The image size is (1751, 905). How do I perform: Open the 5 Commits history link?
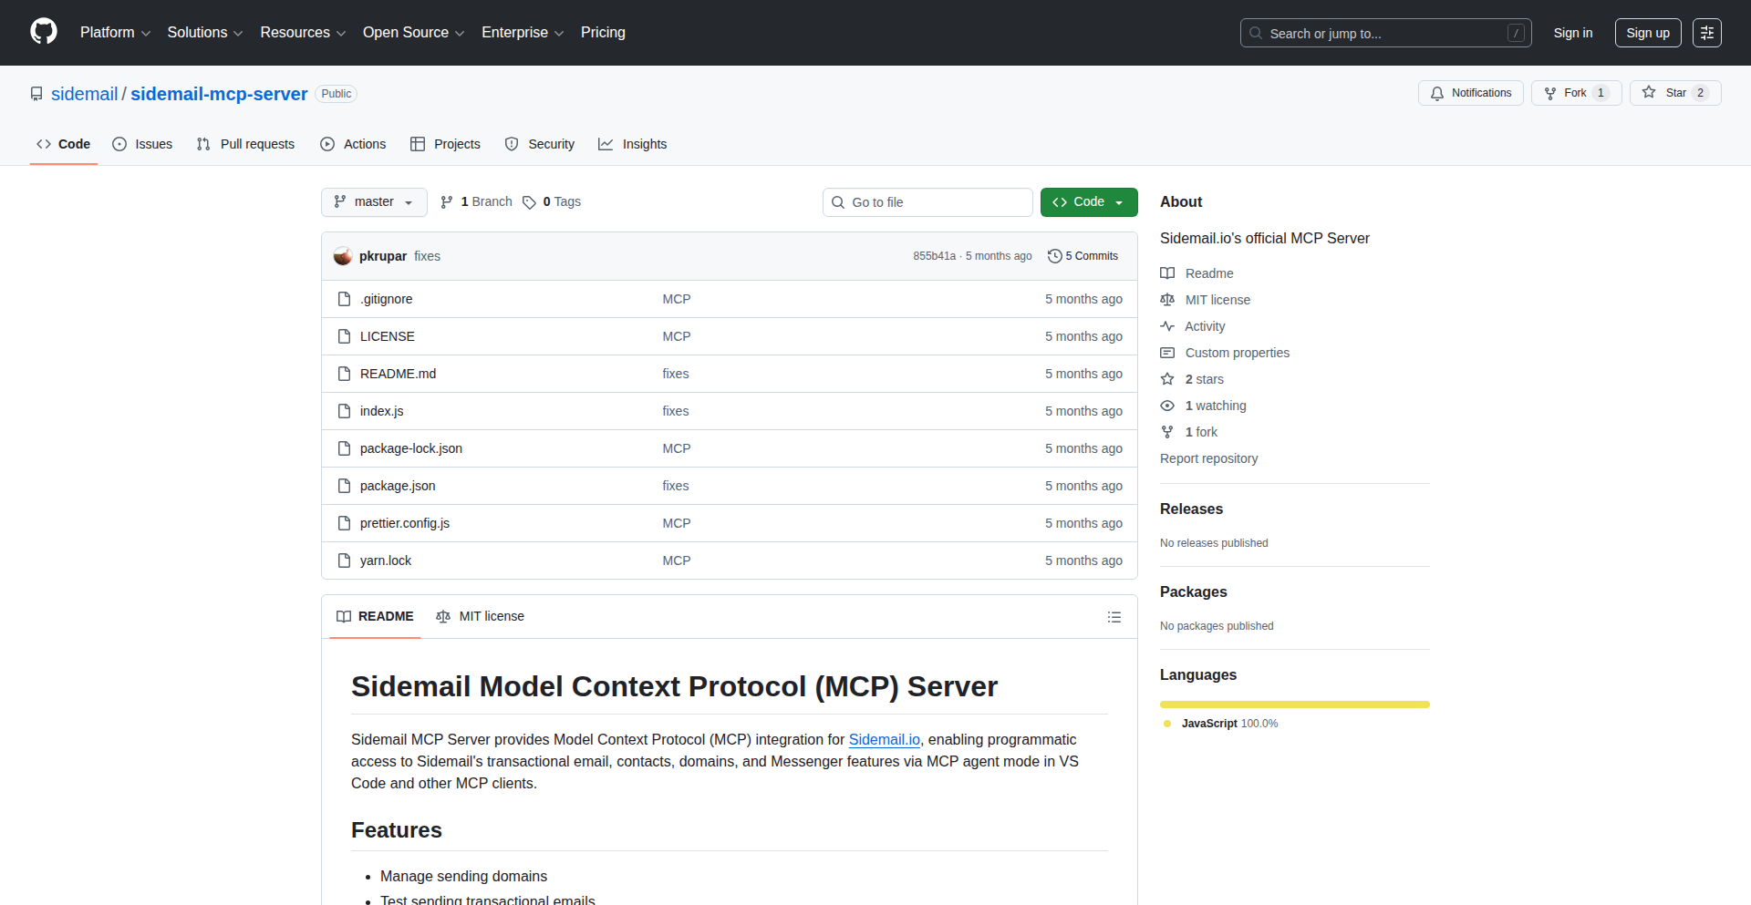(x=1083, y=256)
